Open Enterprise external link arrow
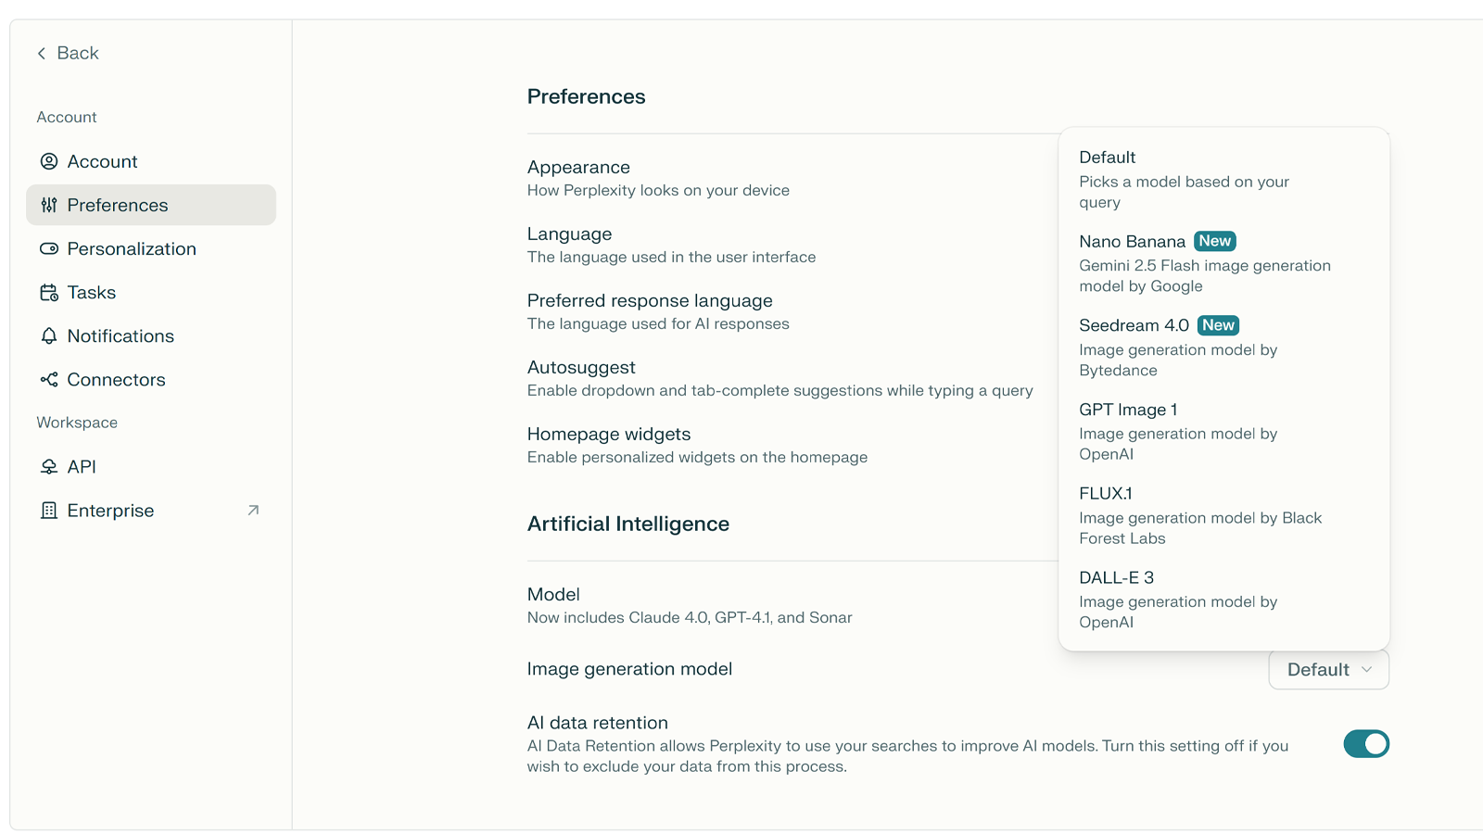 point(253,511)
